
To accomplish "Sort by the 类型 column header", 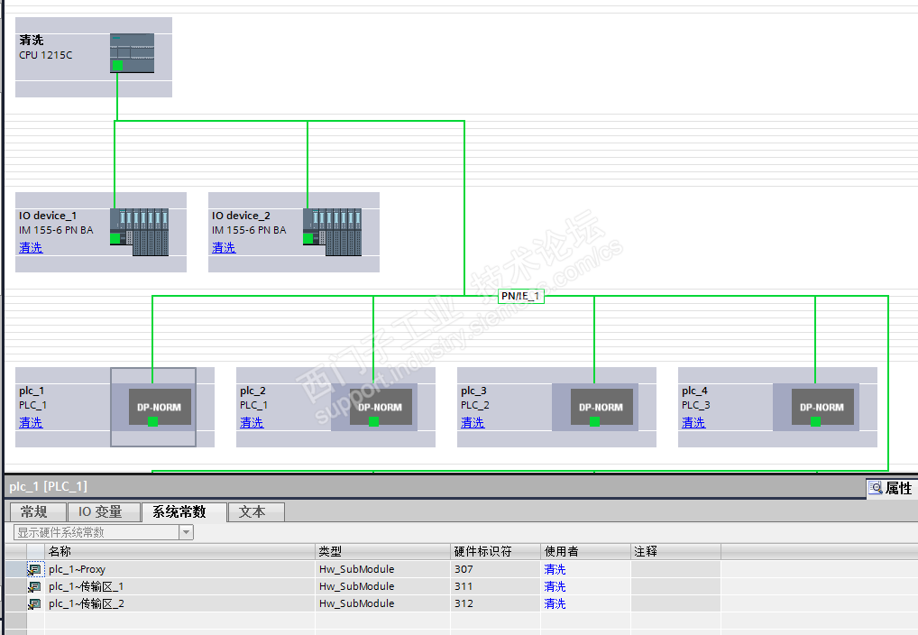I will [383, 551].
